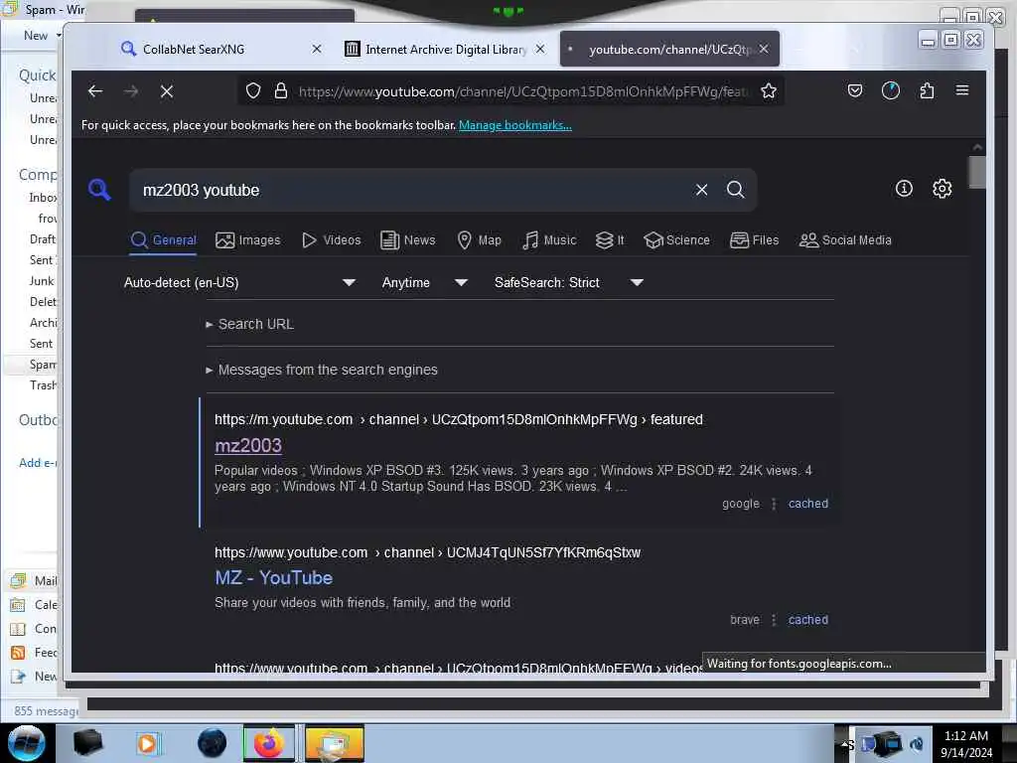Open the MZ - YouTube result link
The height and width of the screenshot is (763, 1017).
tap(274, 577)
